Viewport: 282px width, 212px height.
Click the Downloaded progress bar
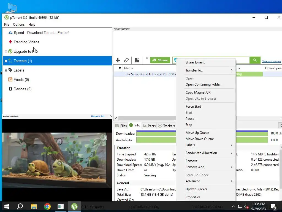pyautogui.click(x=202, y=133)
